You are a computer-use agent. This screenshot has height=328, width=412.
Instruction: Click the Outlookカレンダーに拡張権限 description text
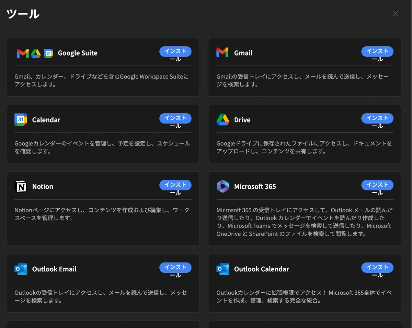pyautogui.click(x=304, y=296)
